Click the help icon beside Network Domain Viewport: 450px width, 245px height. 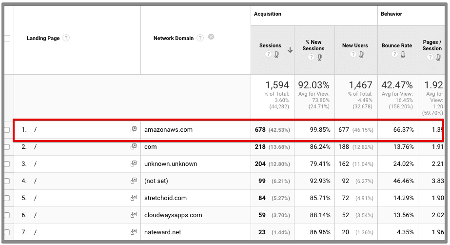(x=200, y=38)
